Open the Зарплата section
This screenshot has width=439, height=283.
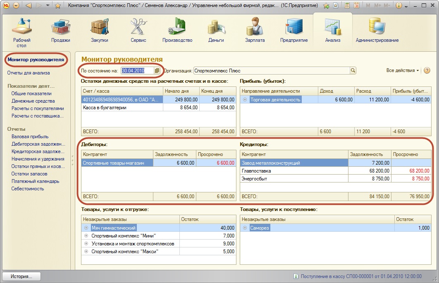point(255,31)
